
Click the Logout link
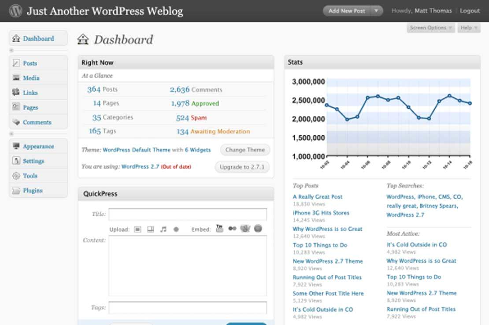click(470, 11)
